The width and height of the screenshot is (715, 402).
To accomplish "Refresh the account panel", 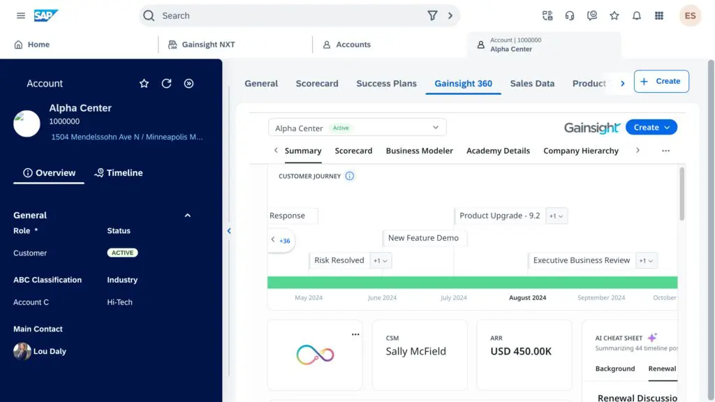I will 166,83.
